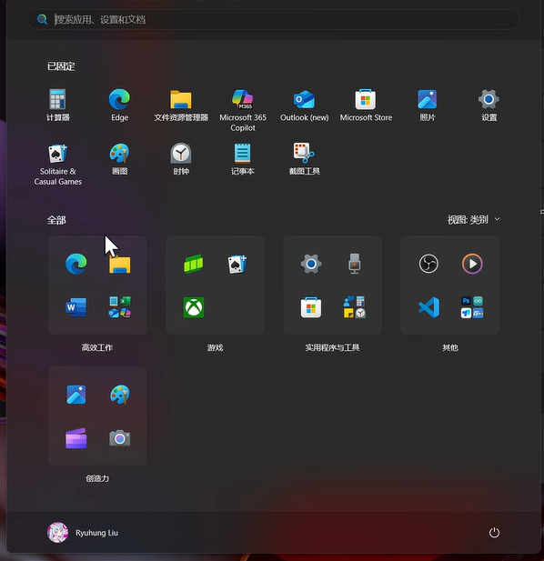
Task: Launch Camera app in 创造力 group
Action: [x=119, y=438]
